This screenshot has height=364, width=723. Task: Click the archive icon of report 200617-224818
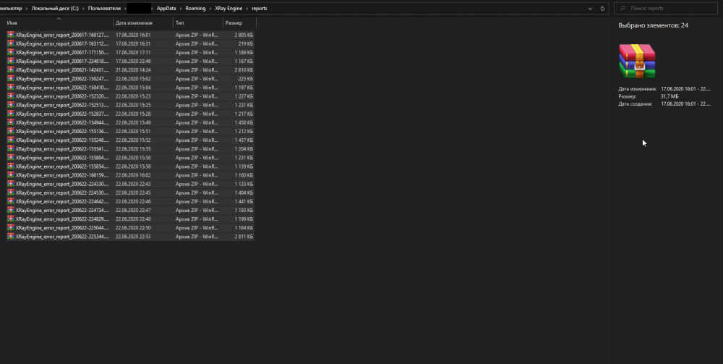coord(11,61)
